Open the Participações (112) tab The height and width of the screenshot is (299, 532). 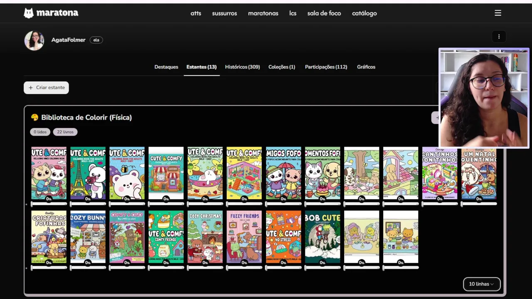(x=326, y=67)
